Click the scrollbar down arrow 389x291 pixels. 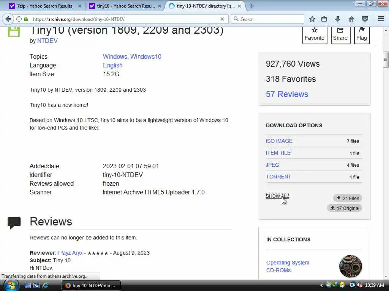[386, 276]
